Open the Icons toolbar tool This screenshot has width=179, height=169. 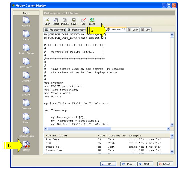click(92, 22)
